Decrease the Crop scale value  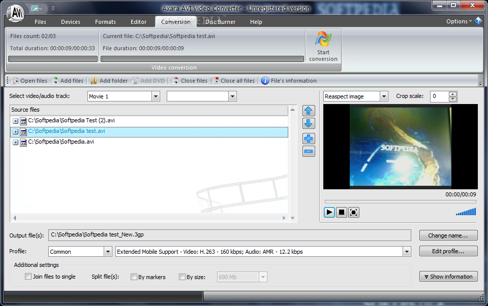pyautogui.click(x=453, y=99)
